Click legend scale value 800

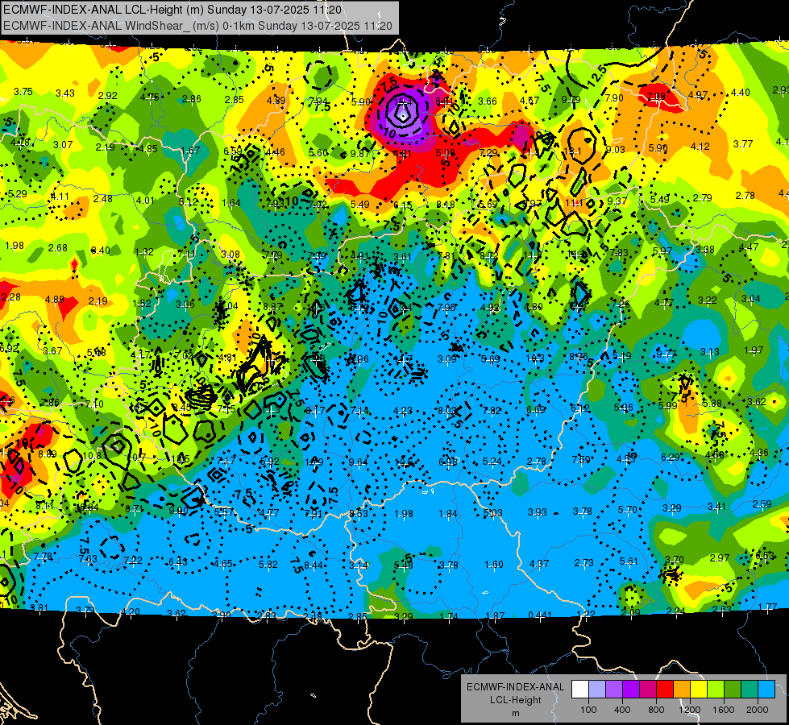(656, 710)
